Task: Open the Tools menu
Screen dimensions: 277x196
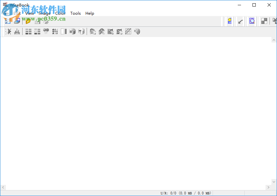Action: pyautogui.click(x=76, y=13)
